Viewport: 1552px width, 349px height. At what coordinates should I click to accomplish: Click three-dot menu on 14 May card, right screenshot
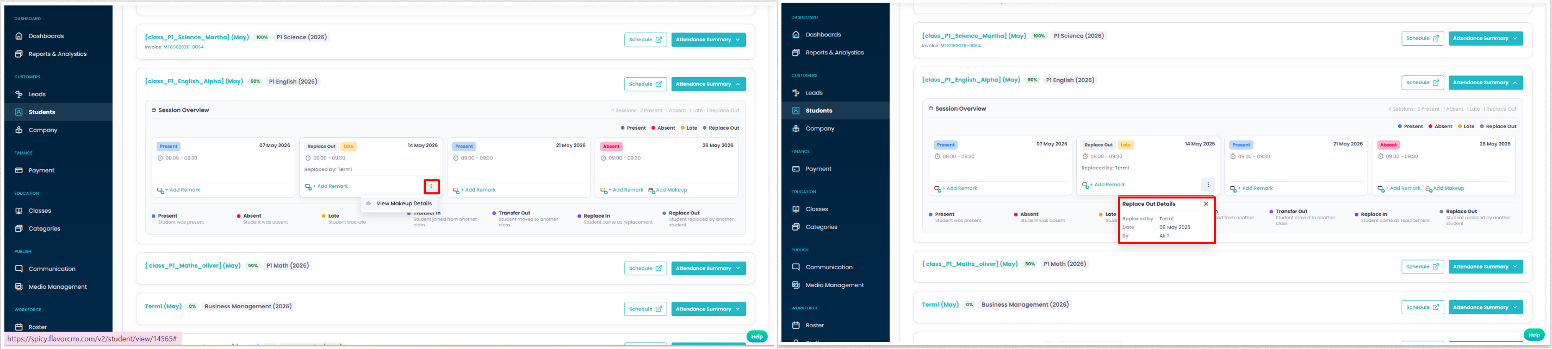coord(1208,185)
